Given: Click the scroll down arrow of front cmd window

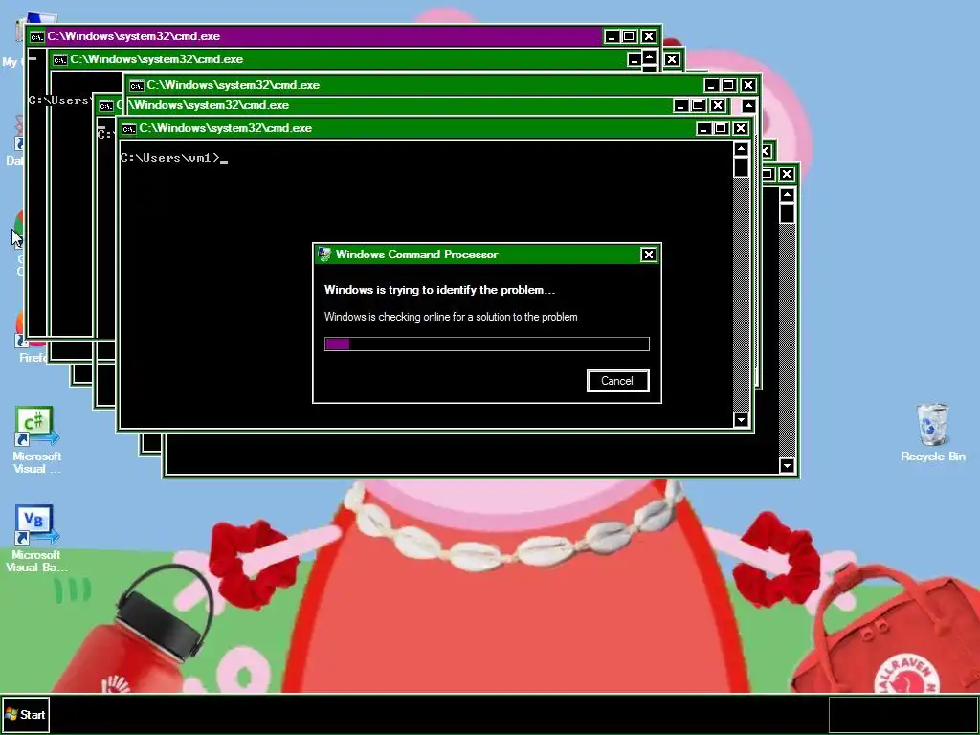Looking at the screenshot, I should 742,419.
